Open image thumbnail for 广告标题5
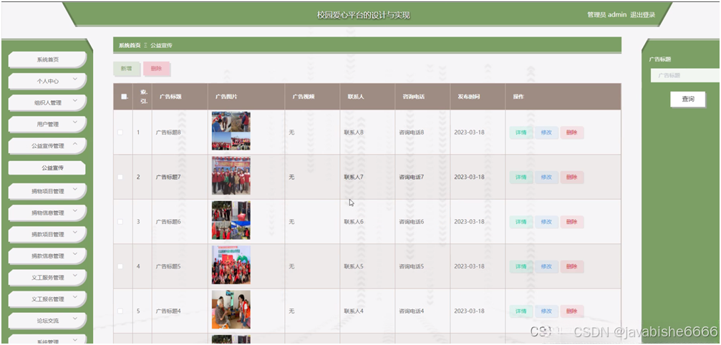 (231, 265)
